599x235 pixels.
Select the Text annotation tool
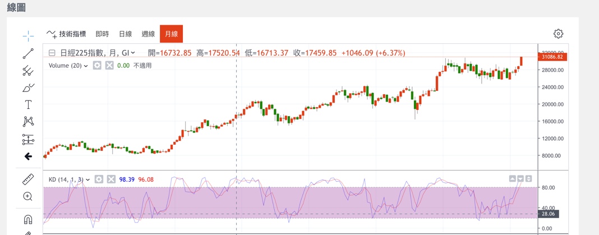tap(28, 105)
